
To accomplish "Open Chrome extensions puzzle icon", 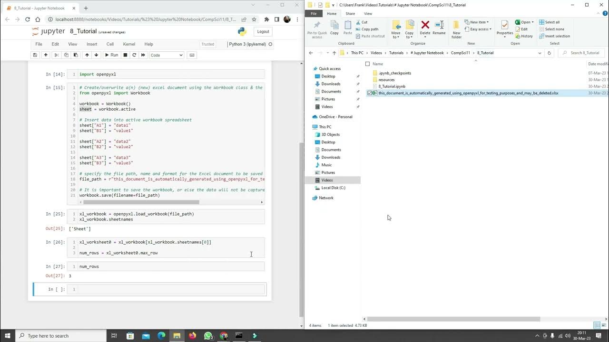I will point(266,19).
